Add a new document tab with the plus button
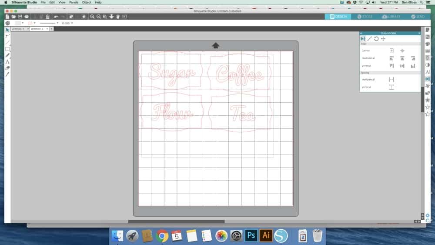 click(51, 29)
